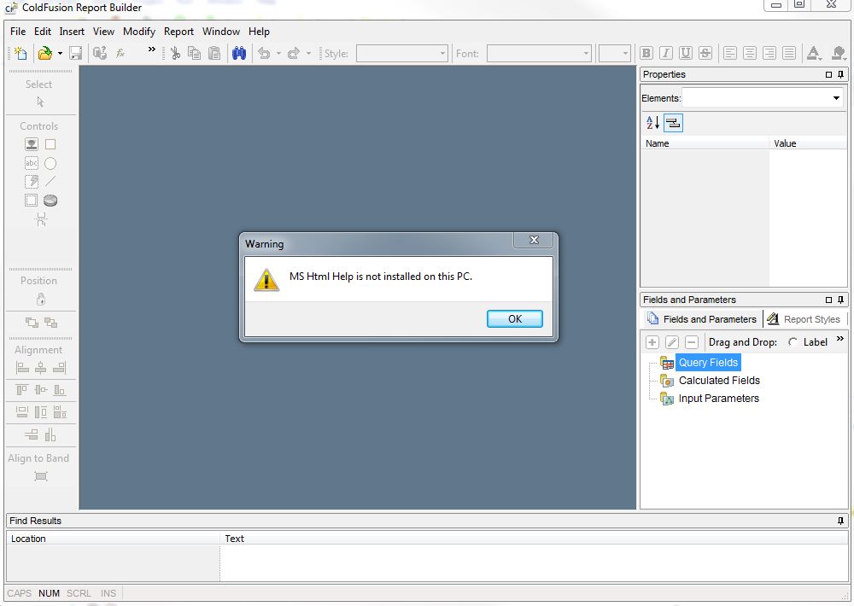The width and height of the screenshot is (854, 606).
Task: Pick the pie chart control tool
Action: tap(50, 201)
